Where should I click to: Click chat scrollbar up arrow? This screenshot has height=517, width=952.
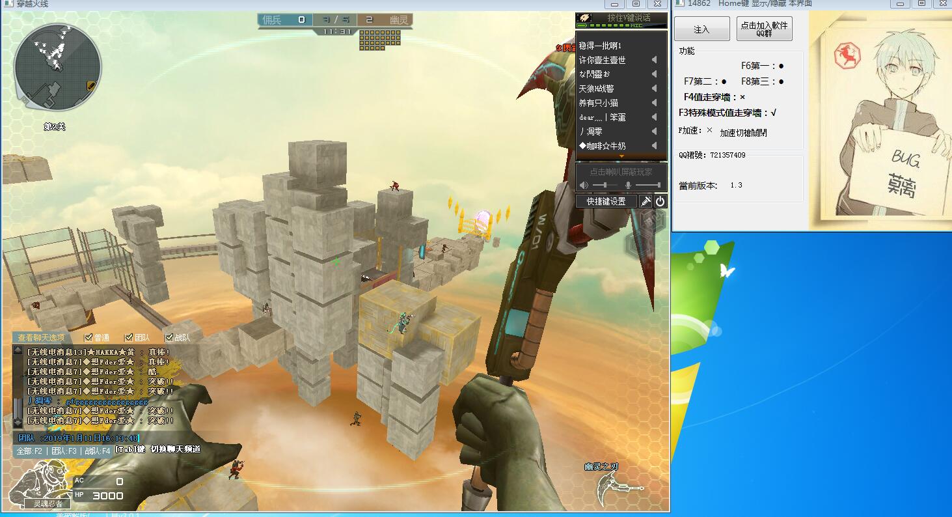[18, 350]
